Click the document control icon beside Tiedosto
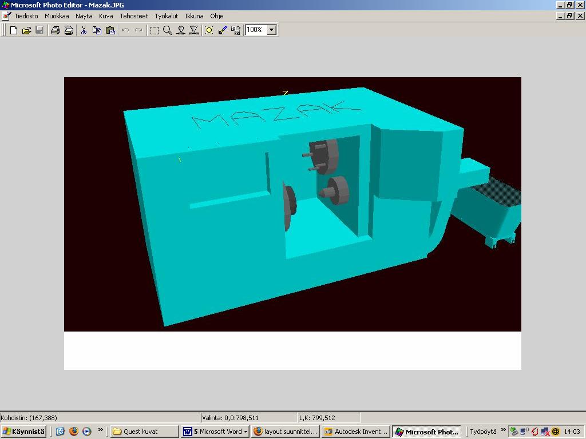586x439 pixels. tap(7, 16)
